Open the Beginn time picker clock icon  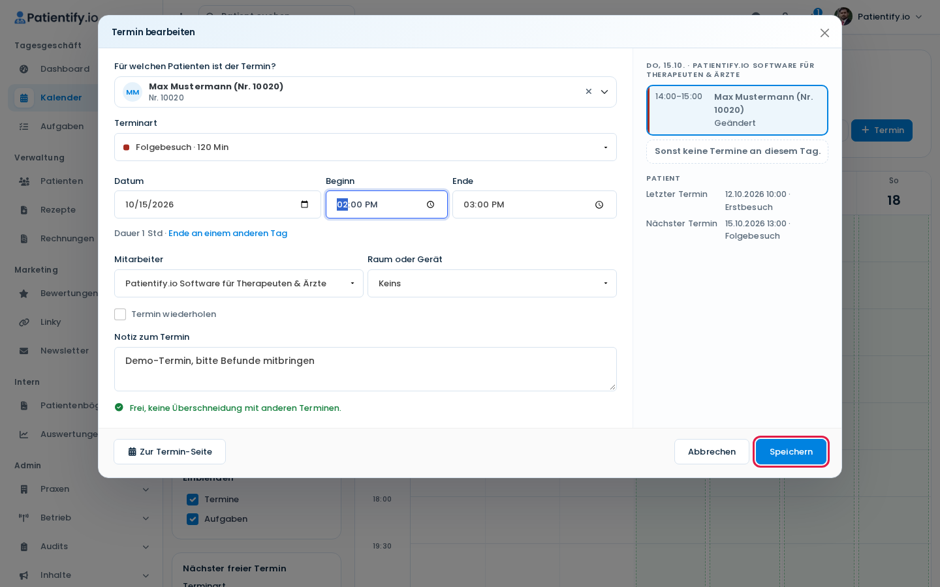click(x=430, y=205)
